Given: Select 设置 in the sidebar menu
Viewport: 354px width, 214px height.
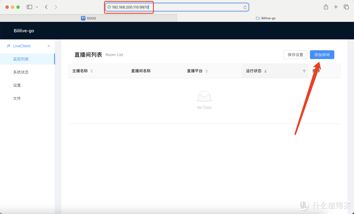Looking at the screenshot, I should click(x=17, y=85).
